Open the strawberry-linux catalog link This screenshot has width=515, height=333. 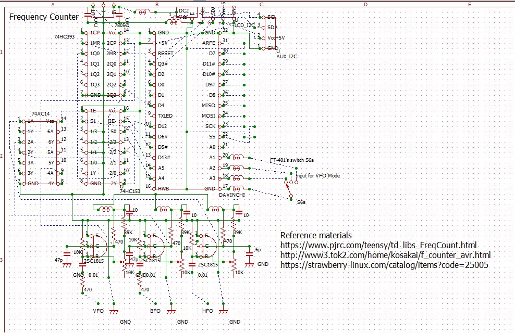point(384,265)
